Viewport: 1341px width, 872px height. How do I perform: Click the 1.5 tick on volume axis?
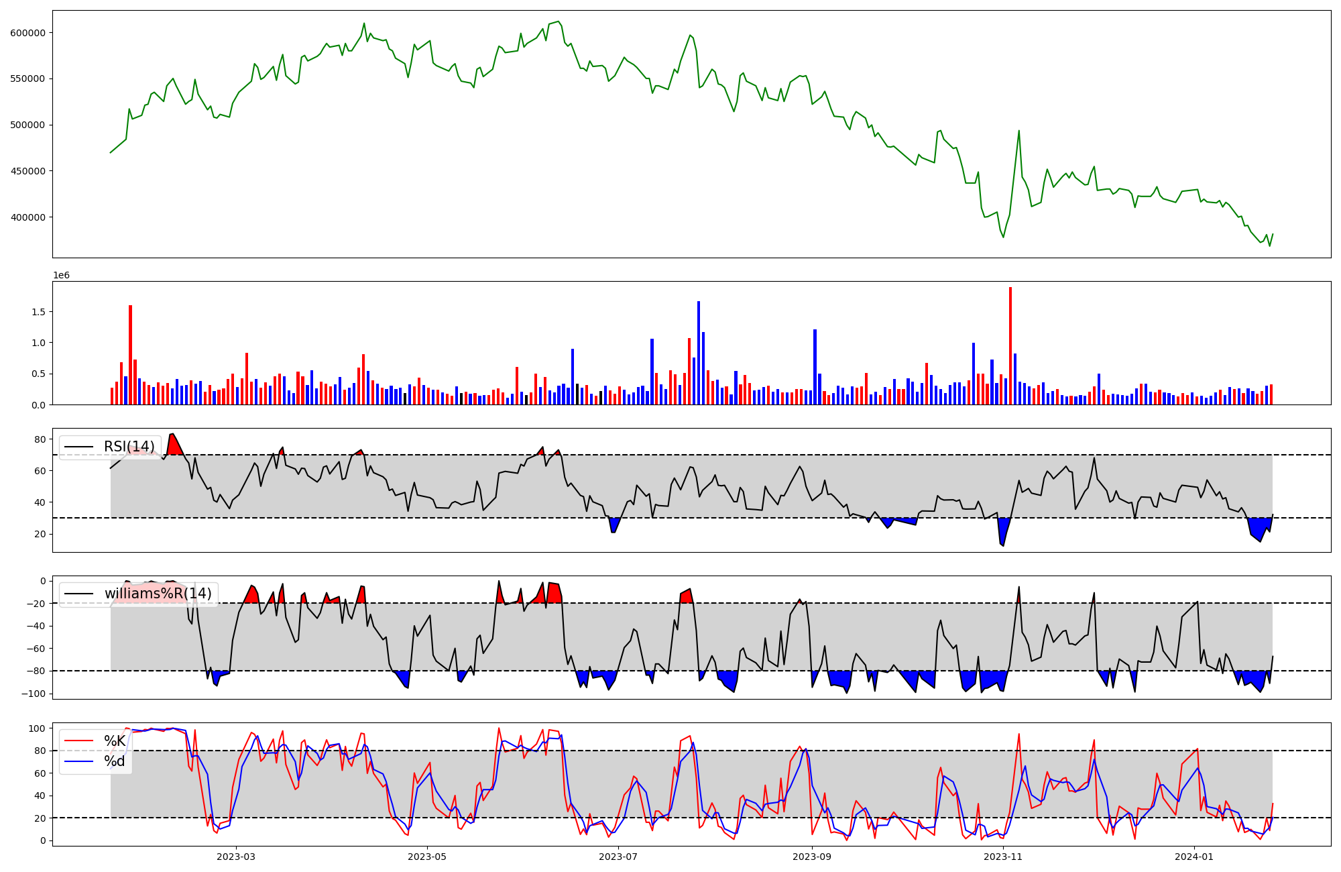coord(38,312)
